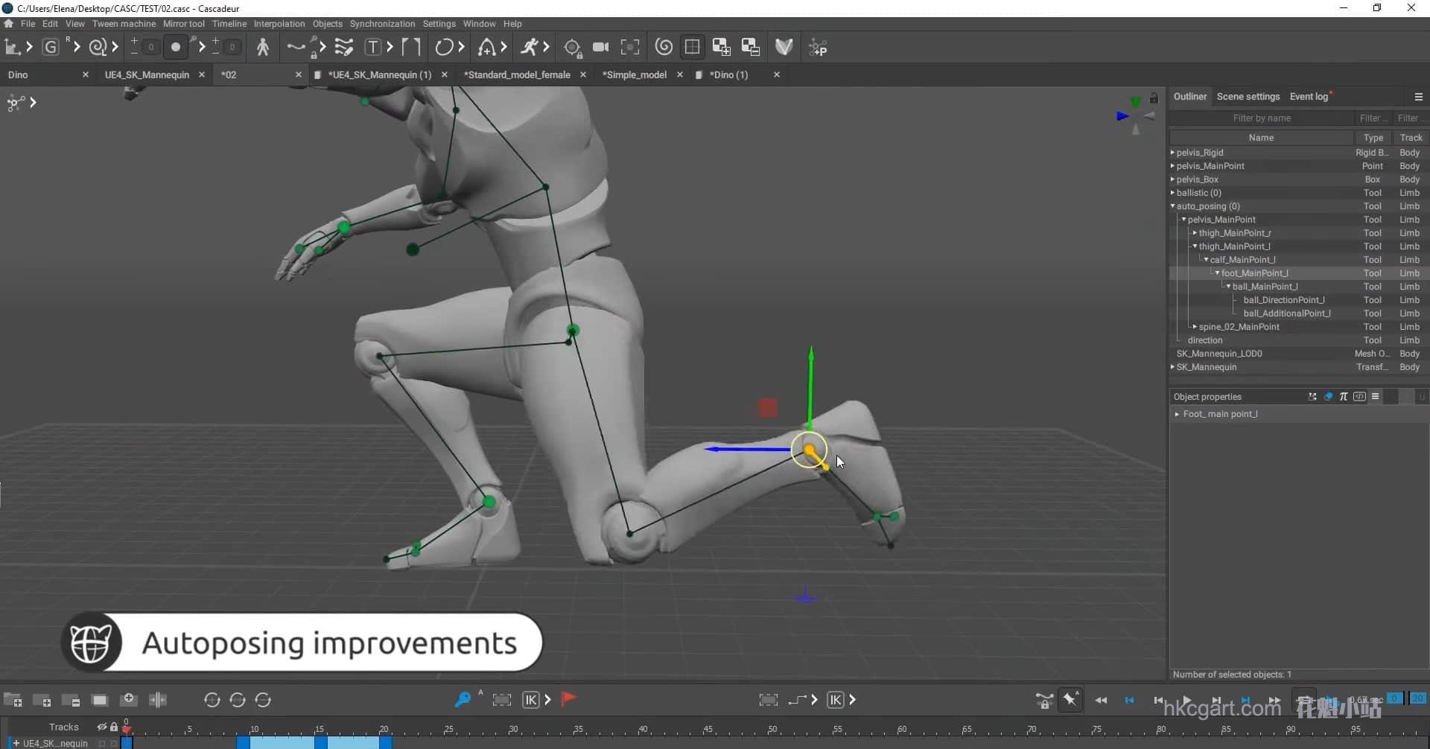This screenshot has width=1430, height=749.
Task: Switch to the *Standard_model_female tab
Action: [x=517, y=74]
